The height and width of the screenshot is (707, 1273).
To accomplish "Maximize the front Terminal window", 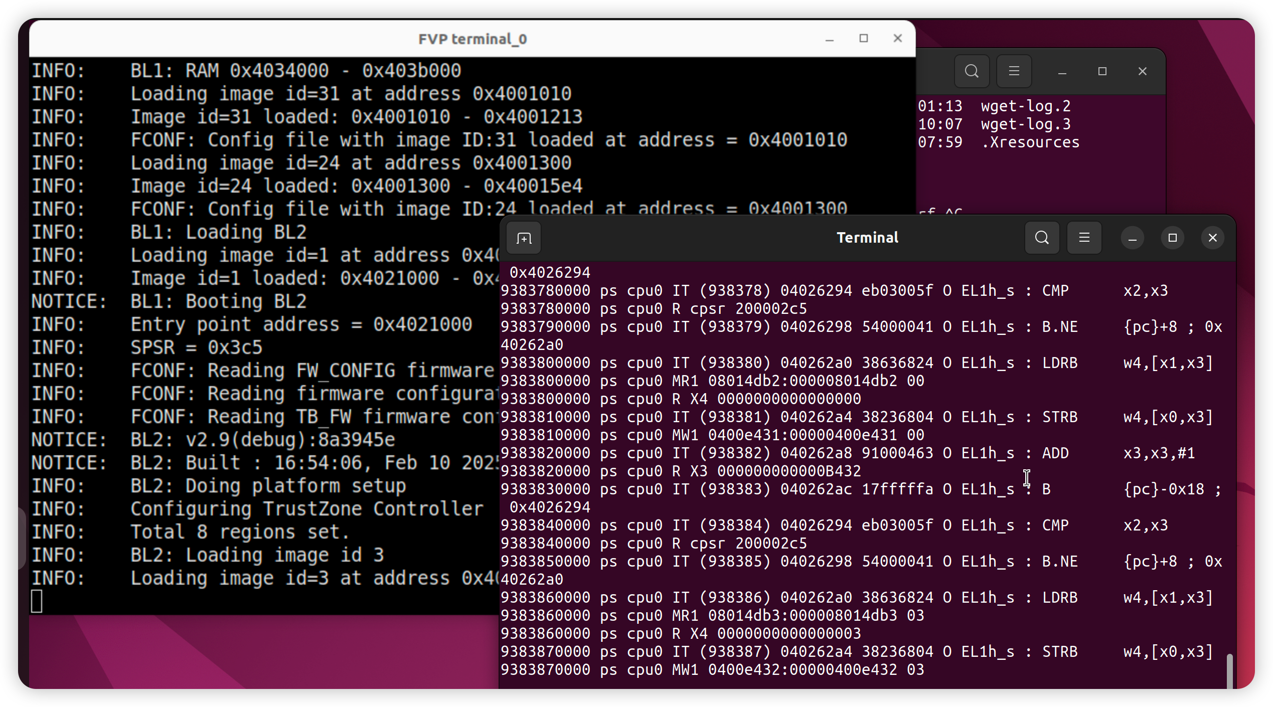I will point(1172,238).
